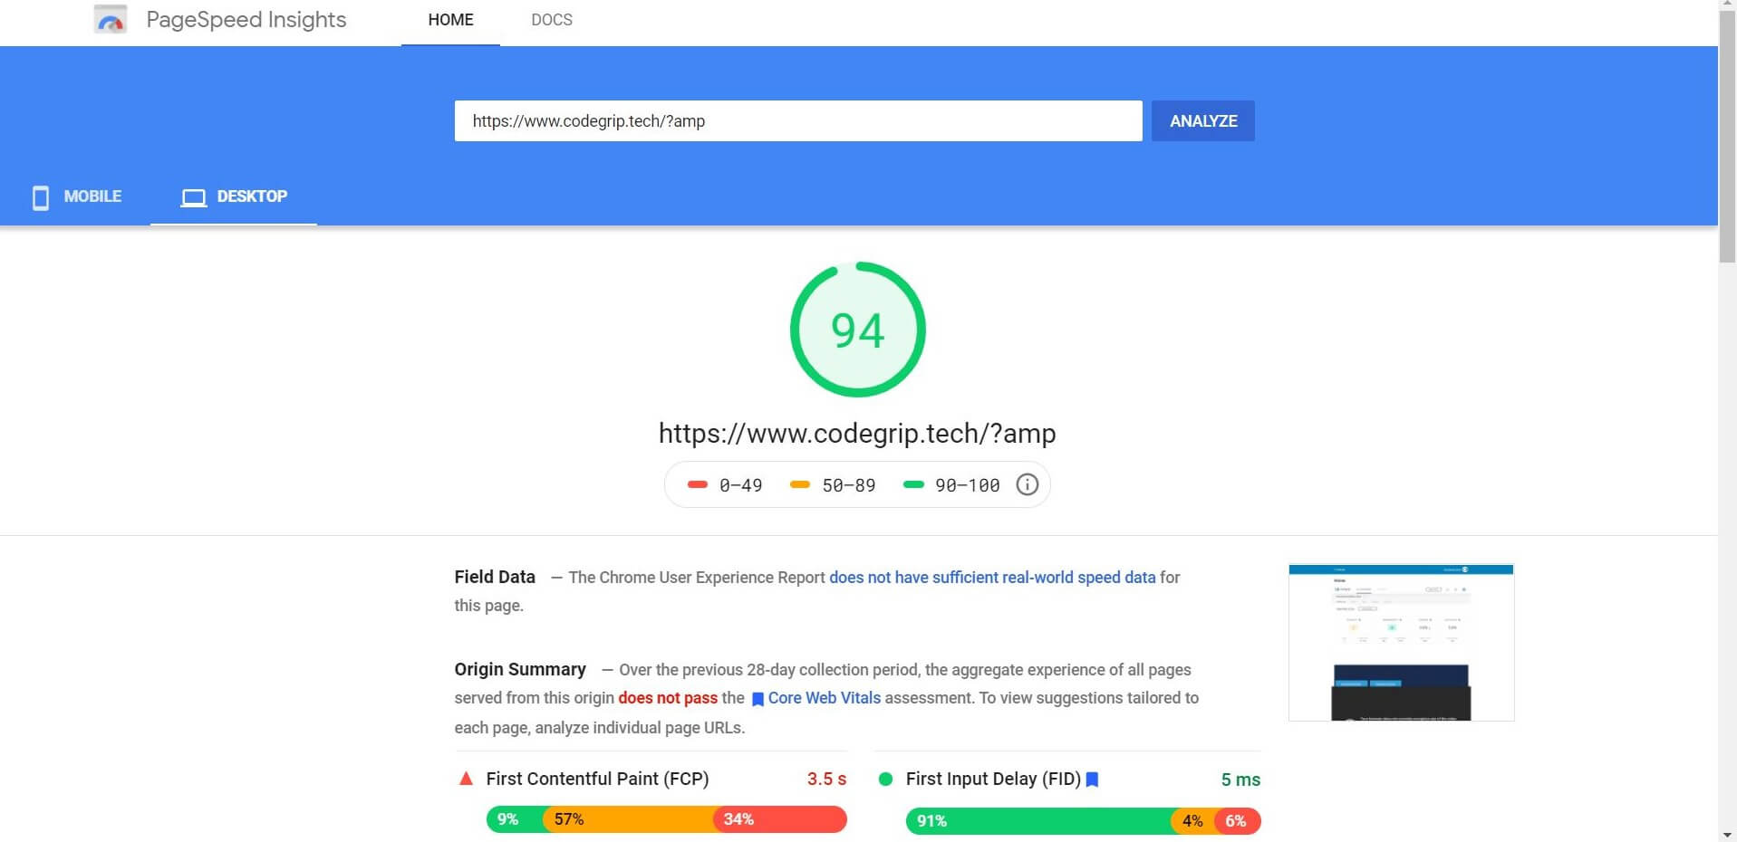
Task: Click the 57% orange segment of FCP bar
Action: pos(627,819)
